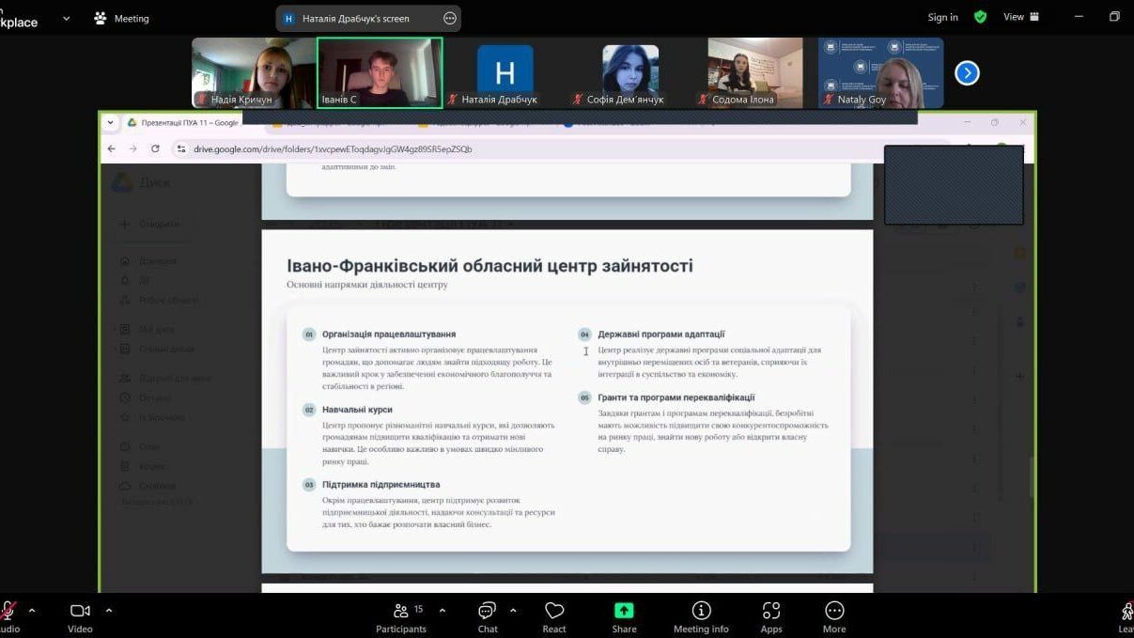Open the Meeting tab
Image resolution: width=1134 pixels, height=638 pixels.
coord(122,18)
